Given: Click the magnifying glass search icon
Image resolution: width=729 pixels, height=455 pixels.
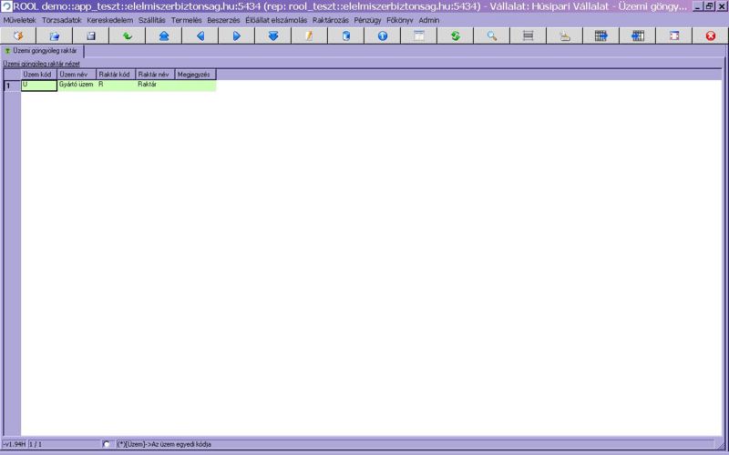Looking at the screenshot, I should point(492,35).
